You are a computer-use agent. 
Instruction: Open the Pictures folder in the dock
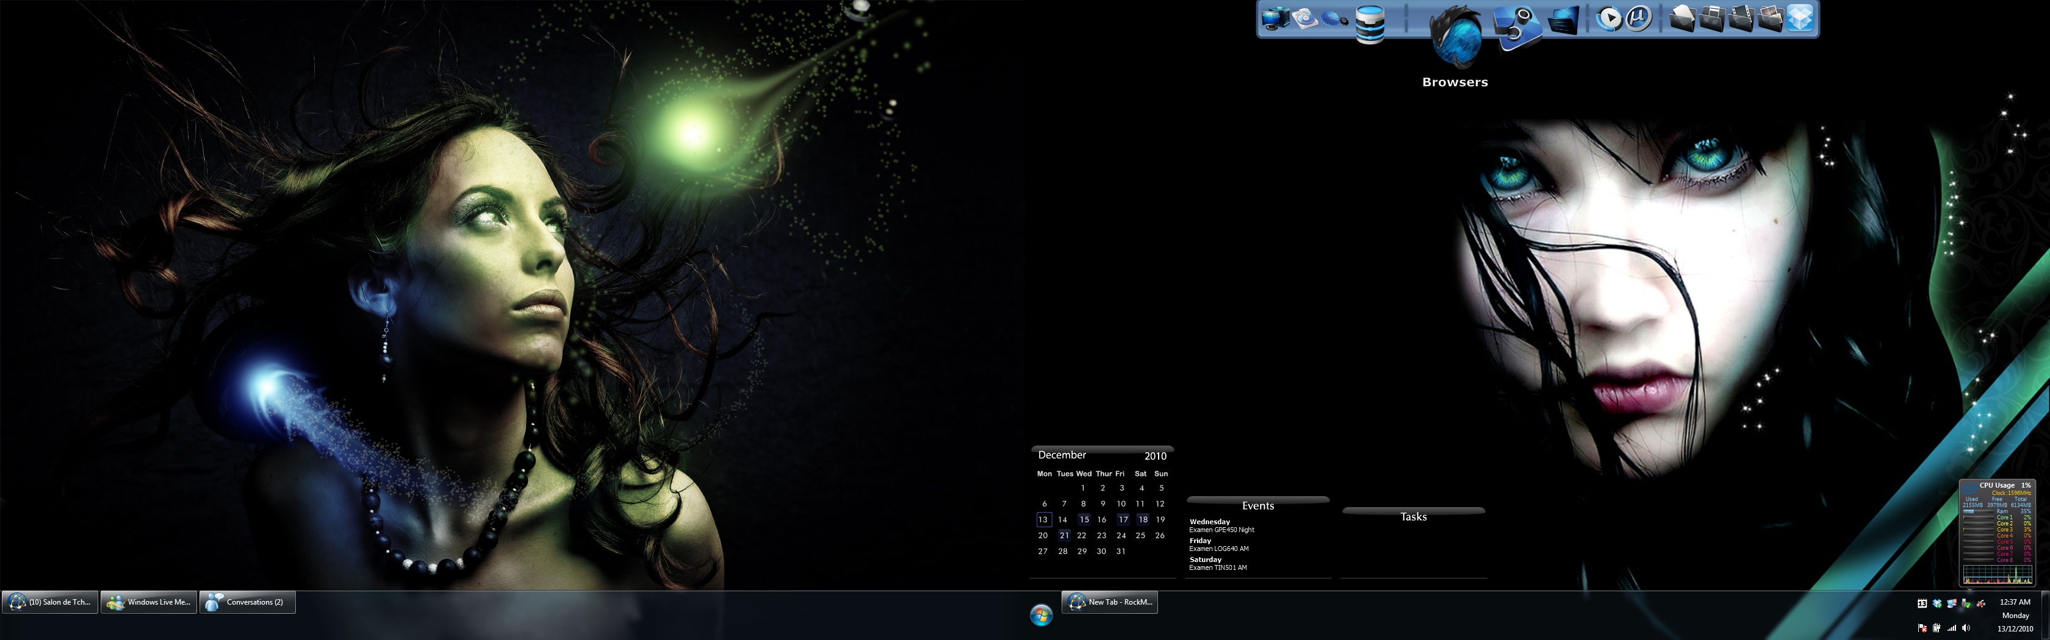[x=1770, y=18]
